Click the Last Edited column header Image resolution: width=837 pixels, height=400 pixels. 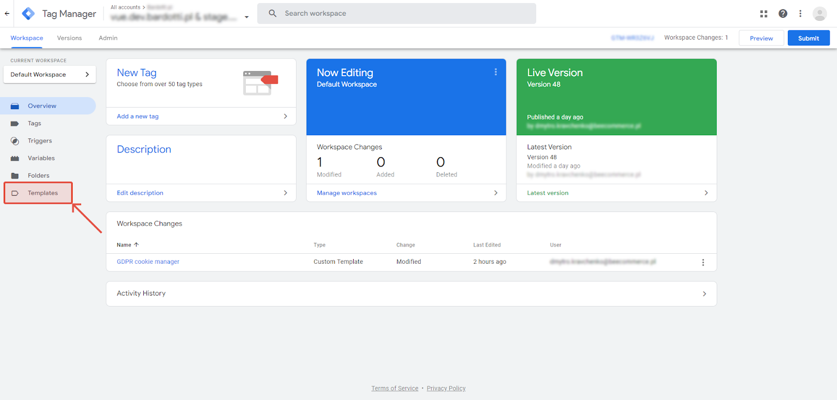(x=487, y=245)
